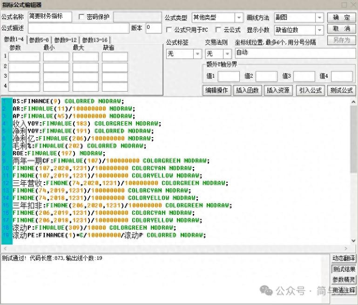The height and width of the screenshot is (305, 358).
Task: Switch to 参数1-4 tab
Action: click(x=14, y=39)
